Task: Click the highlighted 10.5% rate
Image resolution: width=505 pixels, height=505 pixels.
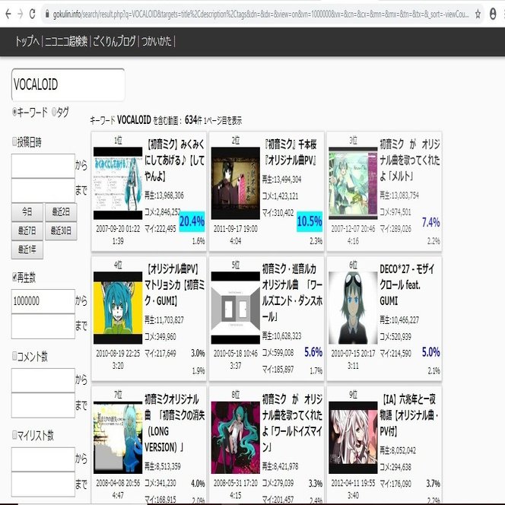Action: click(x=310, y=221)
